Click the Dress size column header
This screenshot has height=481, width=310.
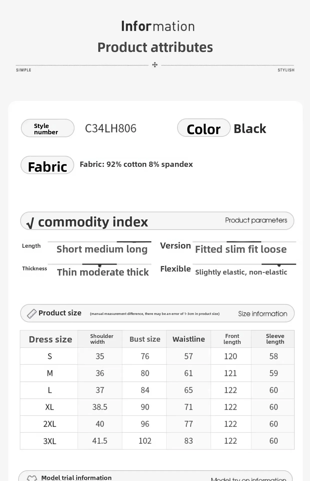(x=50, y=339)
